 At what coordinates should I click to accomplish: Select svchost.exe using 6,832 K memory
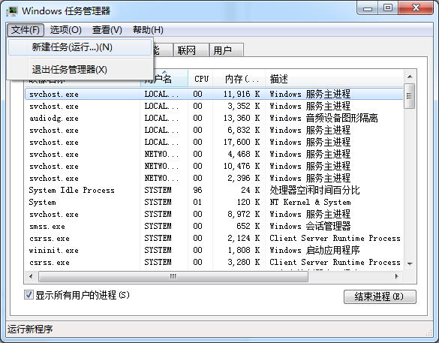coord(214,130)
